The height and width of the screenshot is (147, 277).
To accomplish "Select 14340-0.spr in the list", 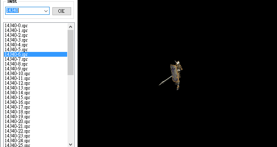I will pyautogui.click(x=36, y=26).
